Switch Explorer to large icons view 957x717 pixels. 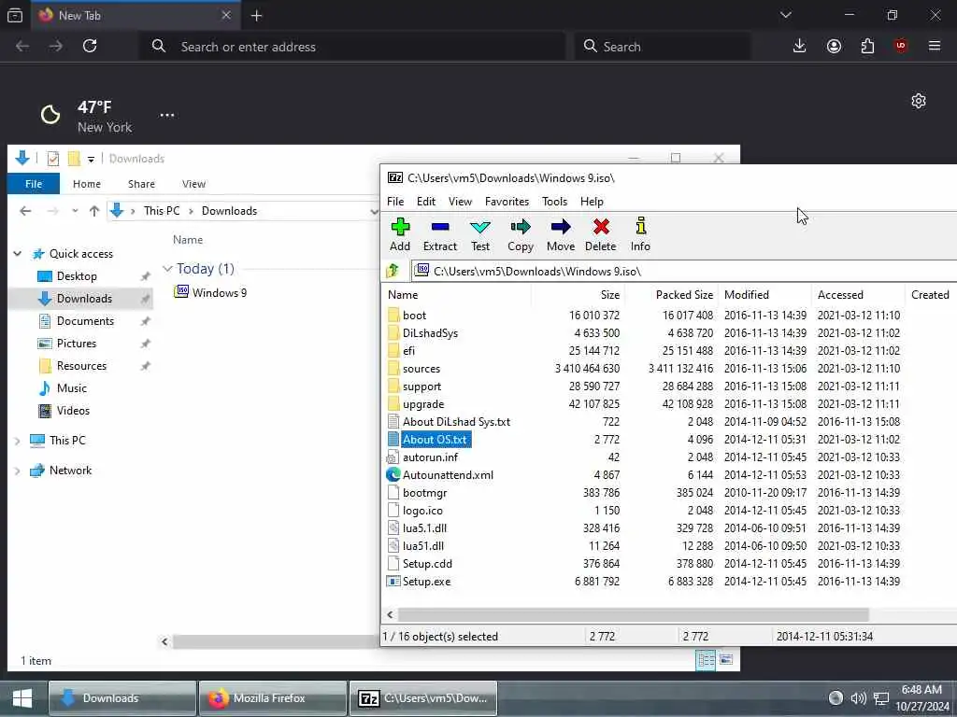point(725,660)
